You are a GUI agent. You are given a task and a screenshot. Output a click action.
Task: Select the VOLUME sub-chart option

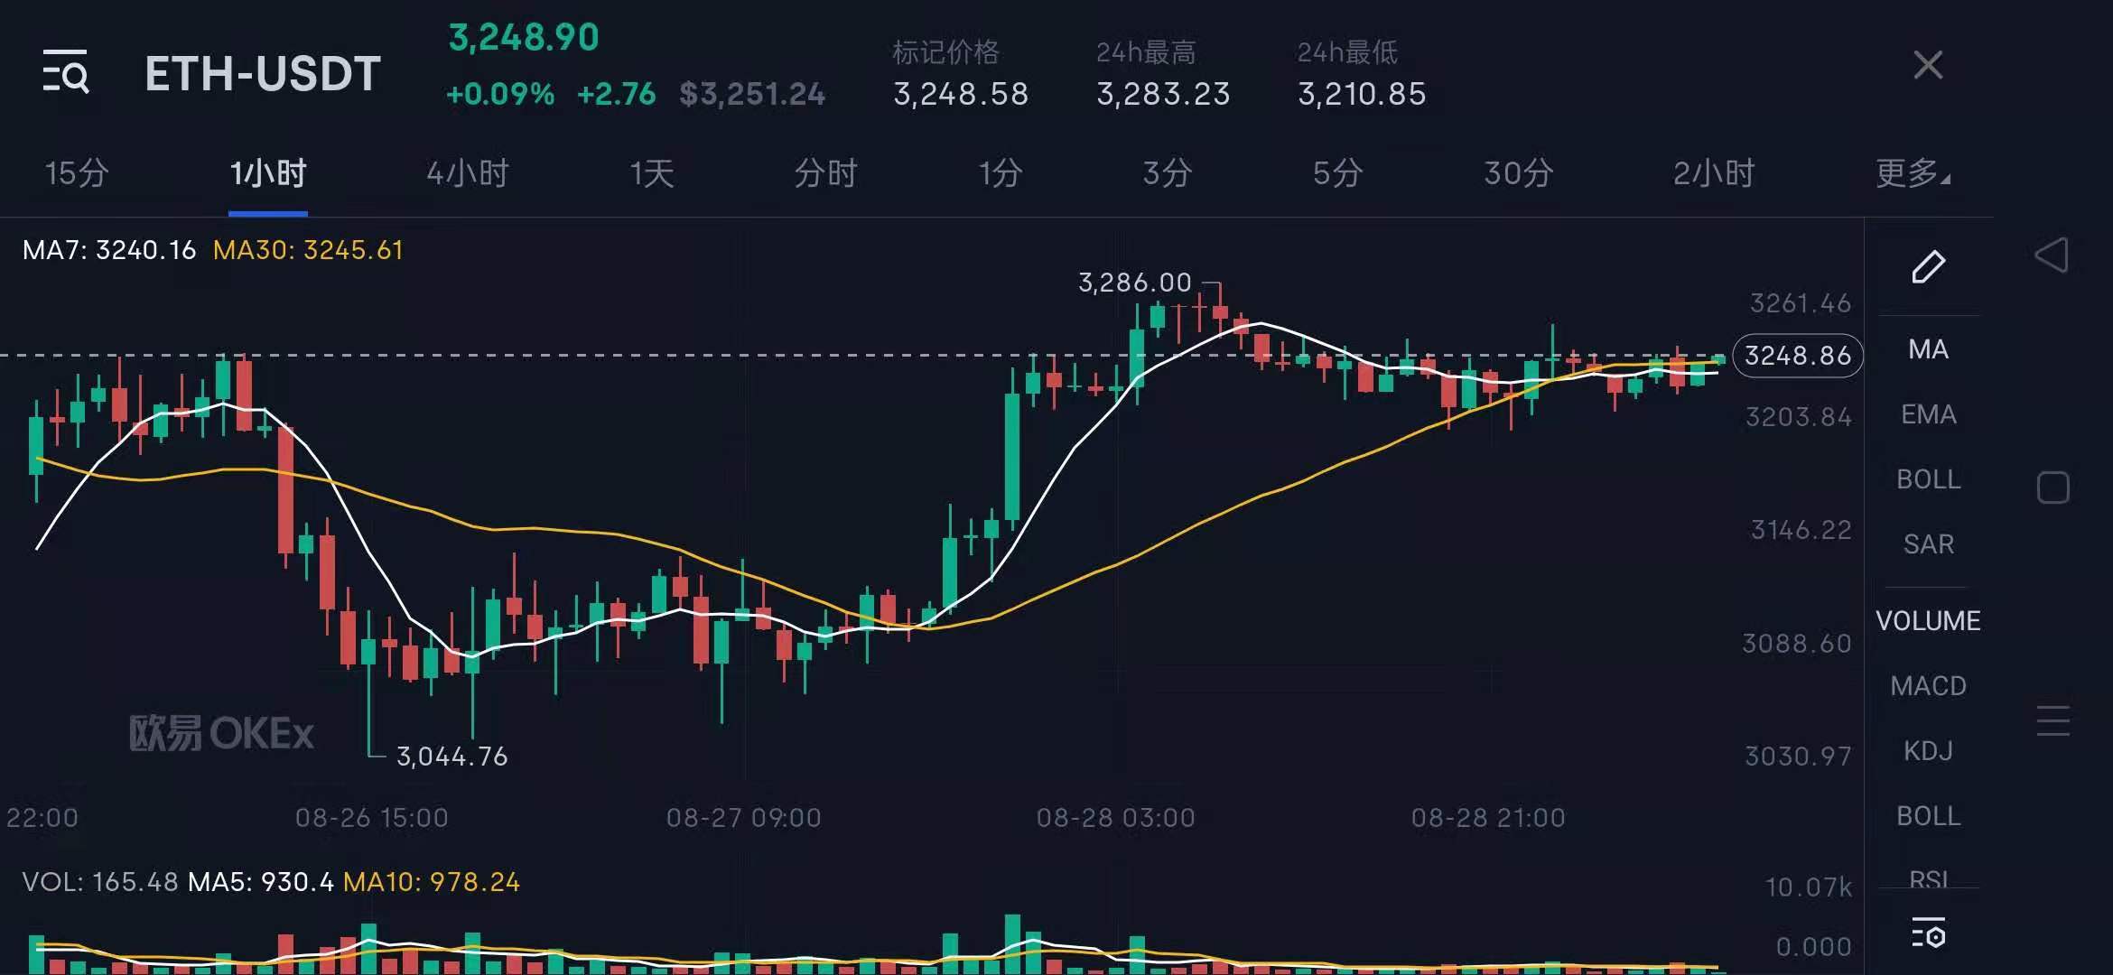[x=1929, y=619]
